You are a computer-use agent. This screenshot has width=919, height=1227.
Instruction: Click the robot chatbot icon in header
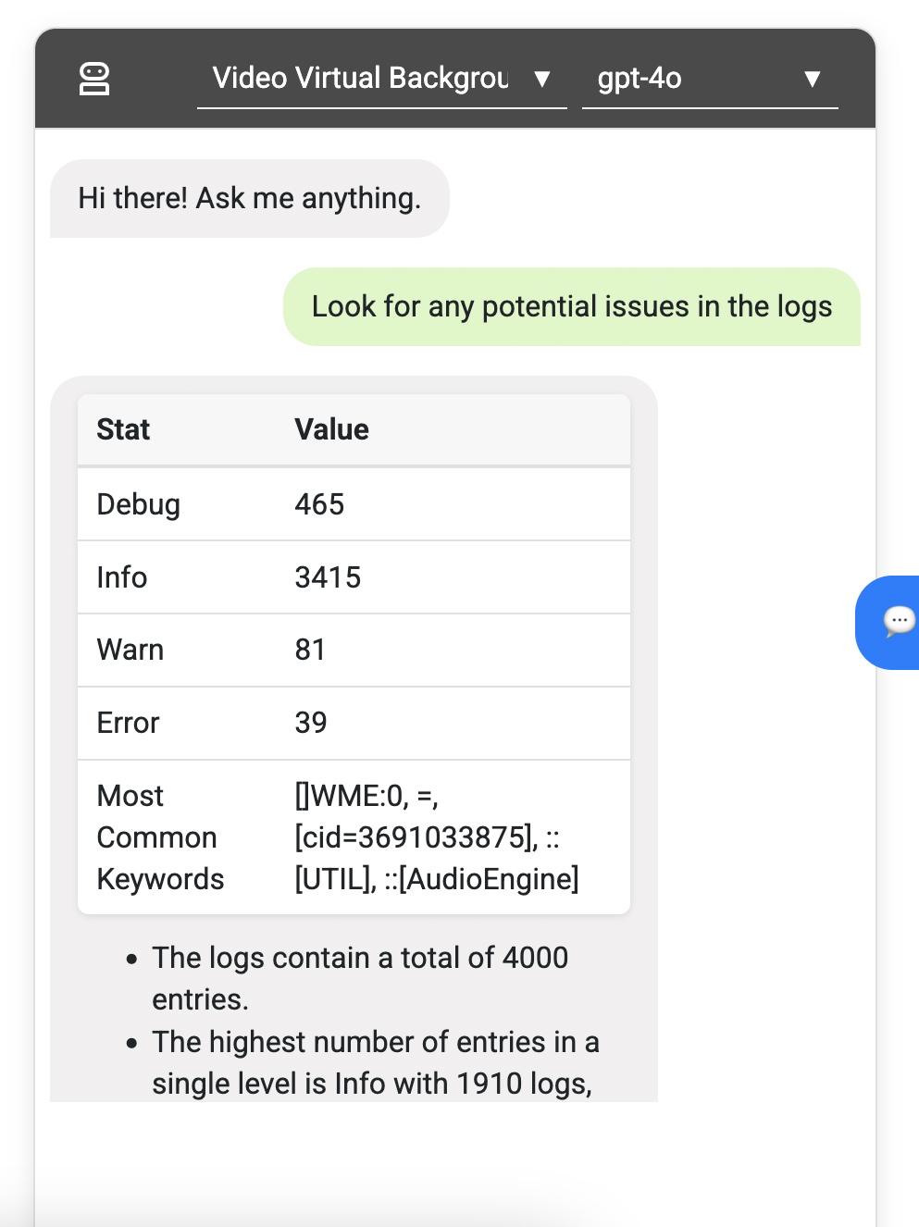coord(94,79)
